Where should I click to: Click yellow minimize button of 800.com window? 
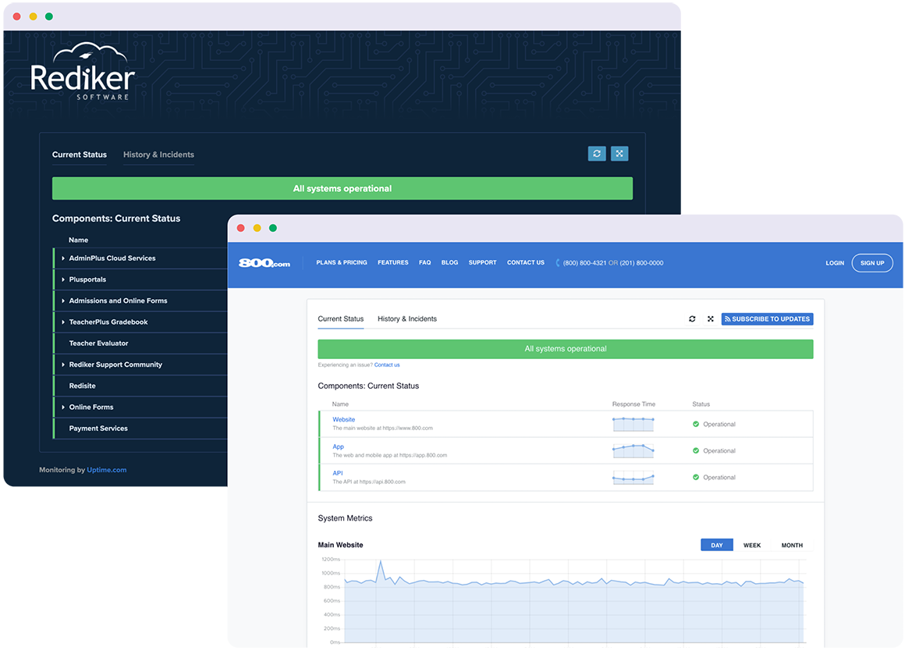[257, 228]
